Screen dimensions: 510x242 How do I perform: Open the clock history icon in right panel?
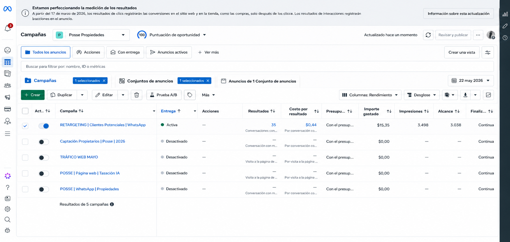click(x=505, y=38)
